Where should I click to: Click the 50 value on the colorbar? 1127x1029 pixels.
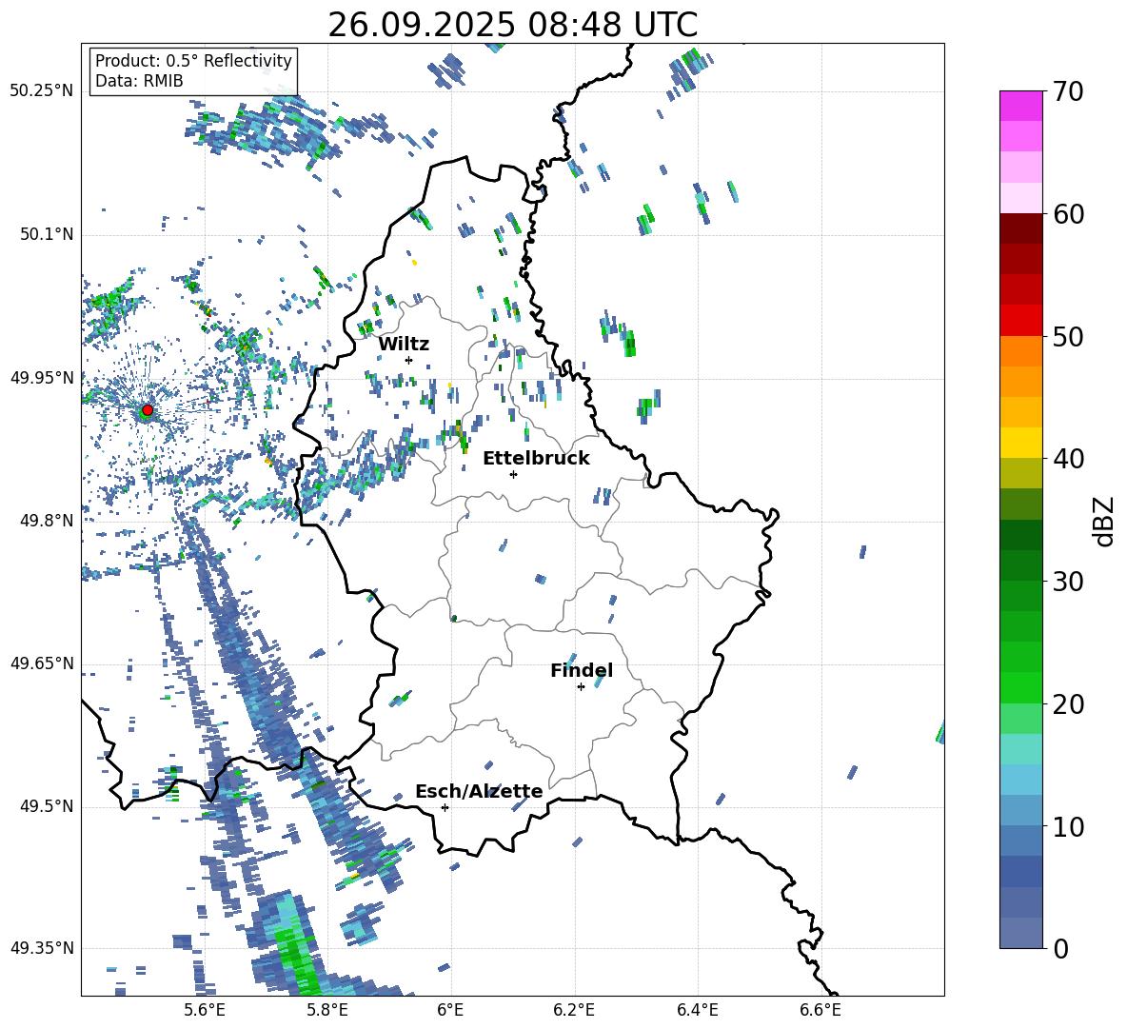coord(1067,336)
